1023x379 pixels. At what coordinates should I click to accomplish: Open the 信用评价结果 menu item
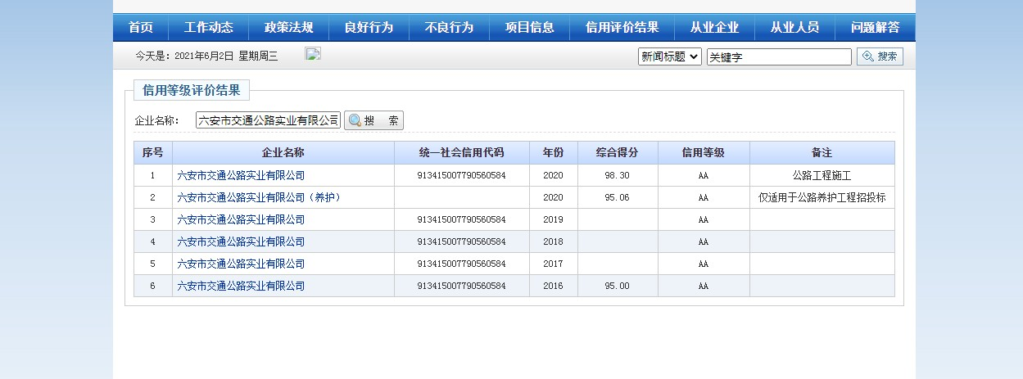coord(622,28)
